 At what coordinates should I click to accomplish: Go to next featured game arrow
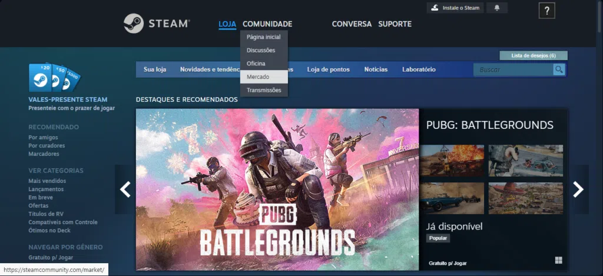point(578,189)
